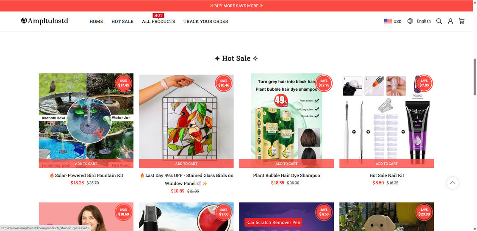The height and width of the screenshot is (231, 477).
Task: Open the HOT SALE menu item
Action: (122, 21)
